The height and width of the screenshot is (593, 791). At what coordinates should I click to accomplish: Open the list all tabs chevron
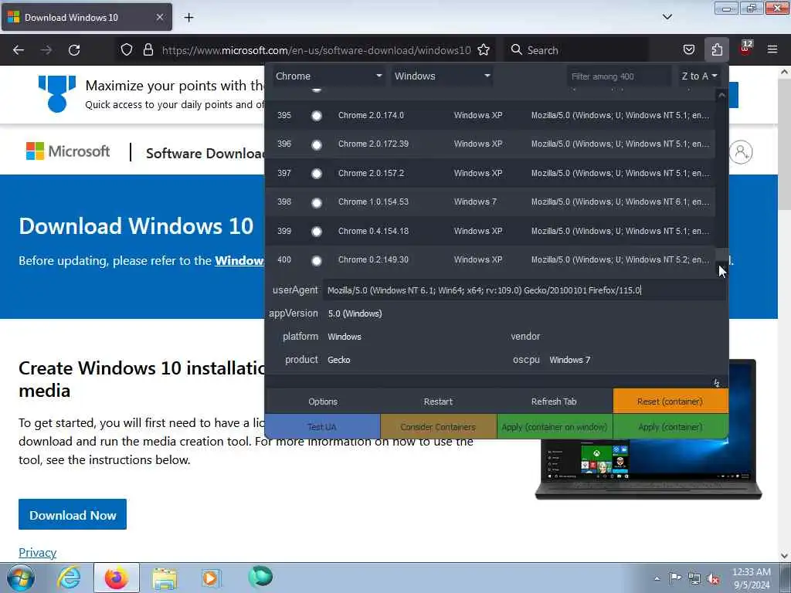coord(667,17)
